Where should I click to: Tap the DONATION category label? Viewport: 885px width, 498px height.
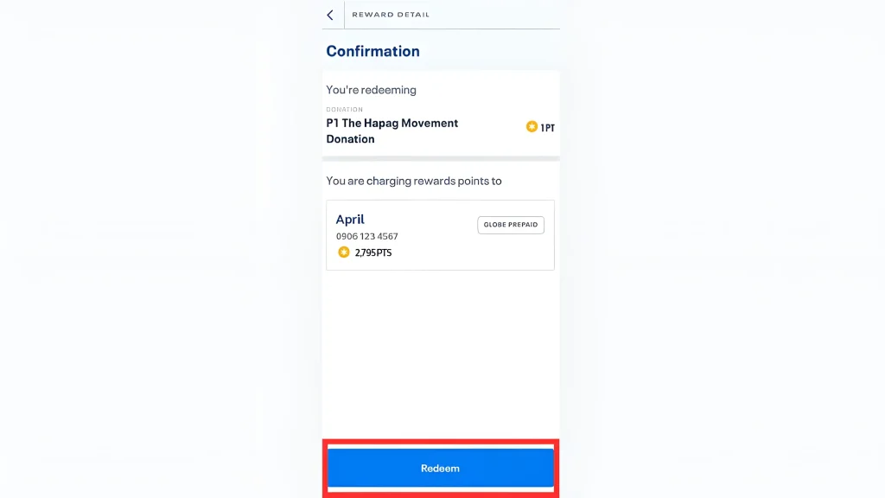(345, 109)
